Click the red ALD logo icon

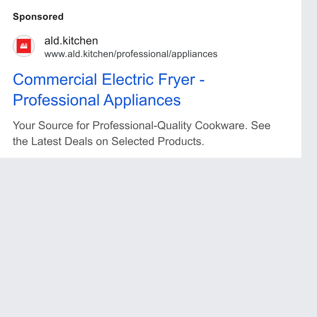coord(24,46)
